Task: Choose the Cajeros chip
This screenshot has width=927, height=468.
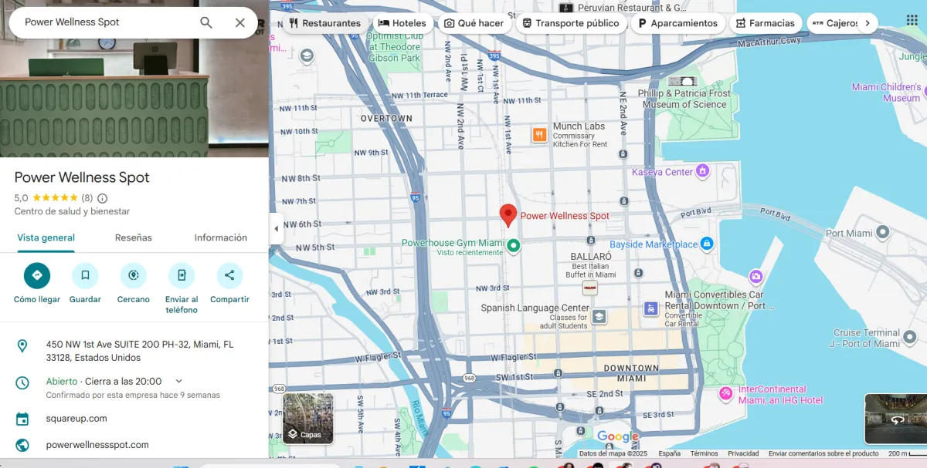Action: [x=833, y=23]
